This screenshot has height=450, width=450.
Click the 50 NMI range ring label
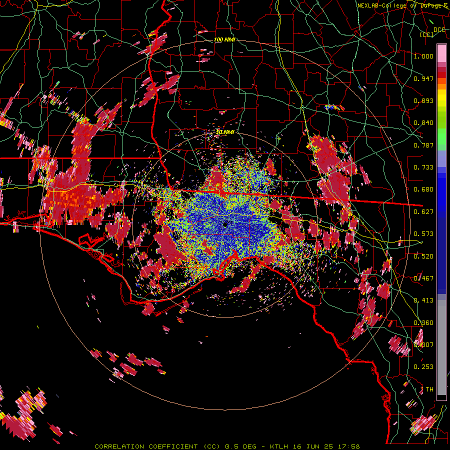(x=225, y=132)
